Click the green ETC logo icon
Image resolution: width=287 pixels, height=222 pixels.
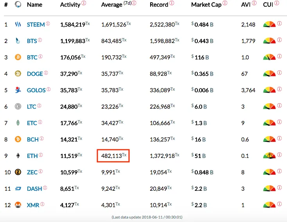(x=18, y=123)
